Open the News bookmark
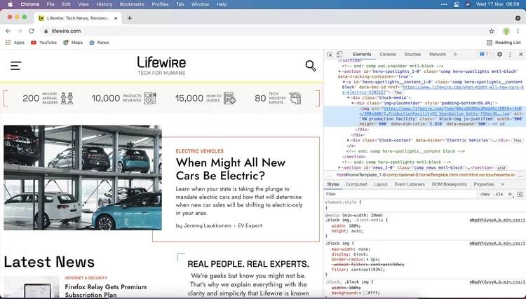This screenshot has height=299, width=526. [99, 43]
